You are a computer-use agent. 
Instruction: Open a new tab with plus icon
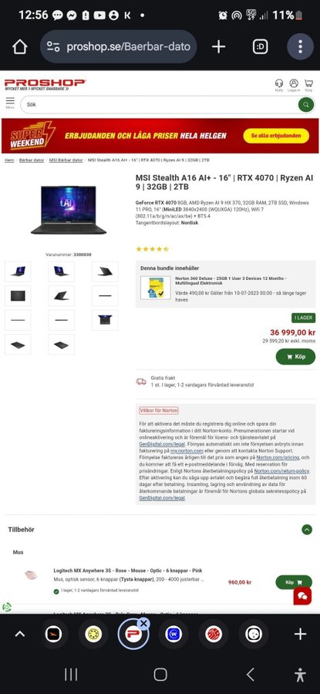pos(219,46)
